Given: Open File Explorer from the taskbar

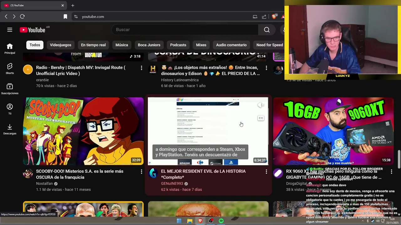Looking at the screenshot, I should (x=190, y=221).
